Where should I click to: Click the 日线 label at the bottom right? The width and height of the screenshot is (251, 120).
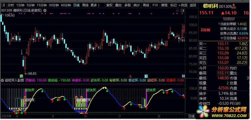(x=192, y=116)
